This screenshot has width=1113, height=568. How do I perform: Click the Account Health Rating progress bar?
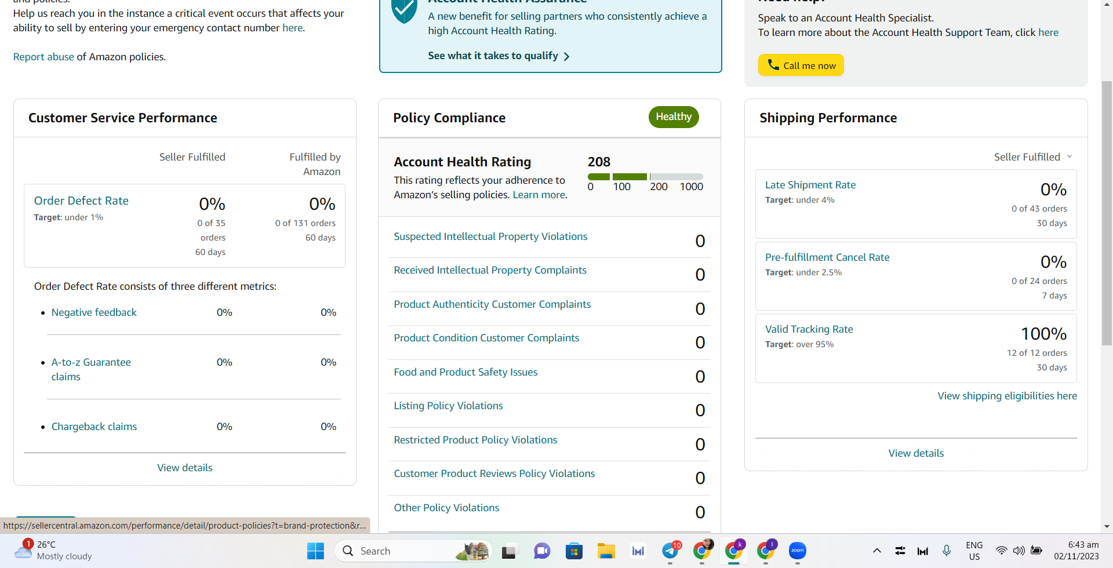[x=645, y=176]
